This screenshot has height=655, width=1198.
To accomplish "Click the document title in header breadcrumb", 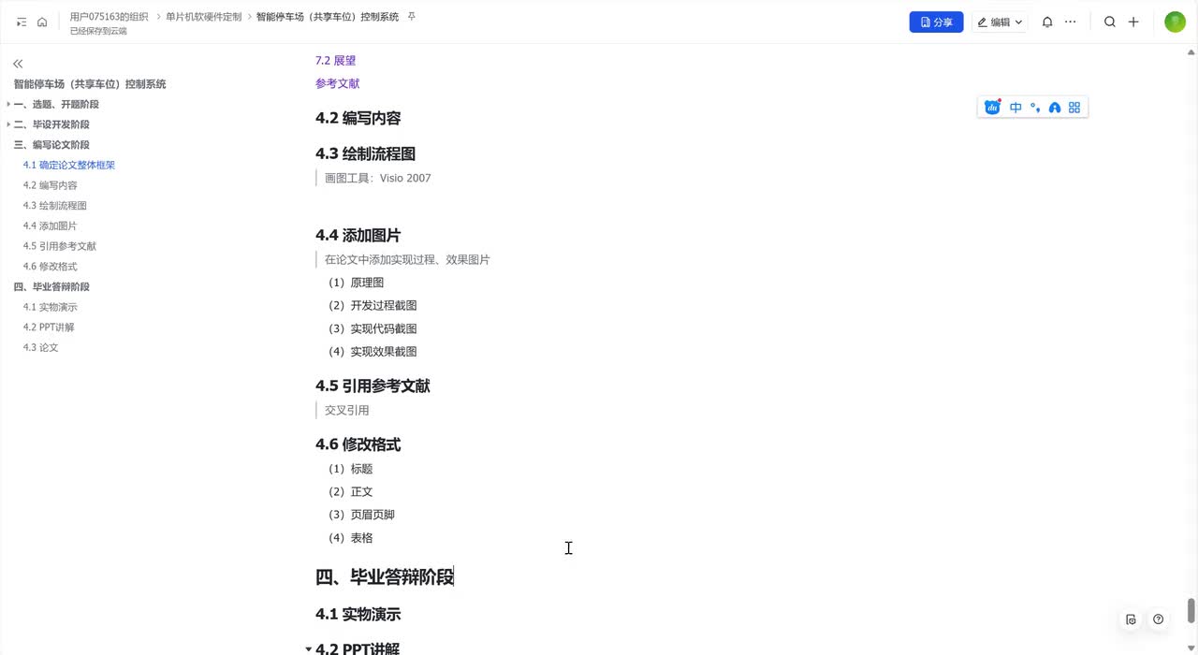I will 328,17.
